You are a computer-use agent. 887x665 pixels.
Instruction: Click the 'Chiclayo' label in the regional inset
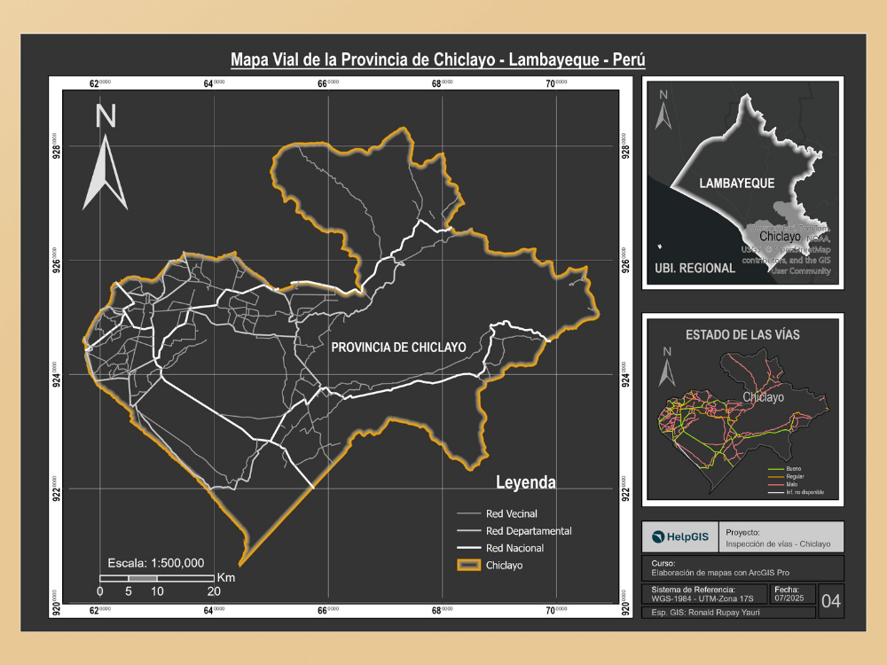pos(780,237)
